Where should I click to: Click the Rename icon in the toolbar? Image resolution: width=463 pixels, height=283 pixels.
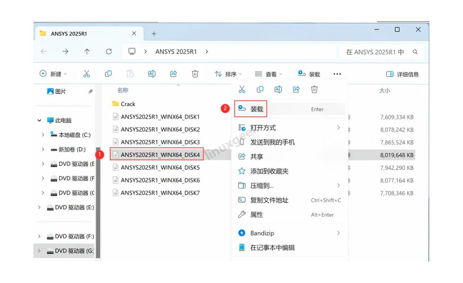tap(151, 74)
